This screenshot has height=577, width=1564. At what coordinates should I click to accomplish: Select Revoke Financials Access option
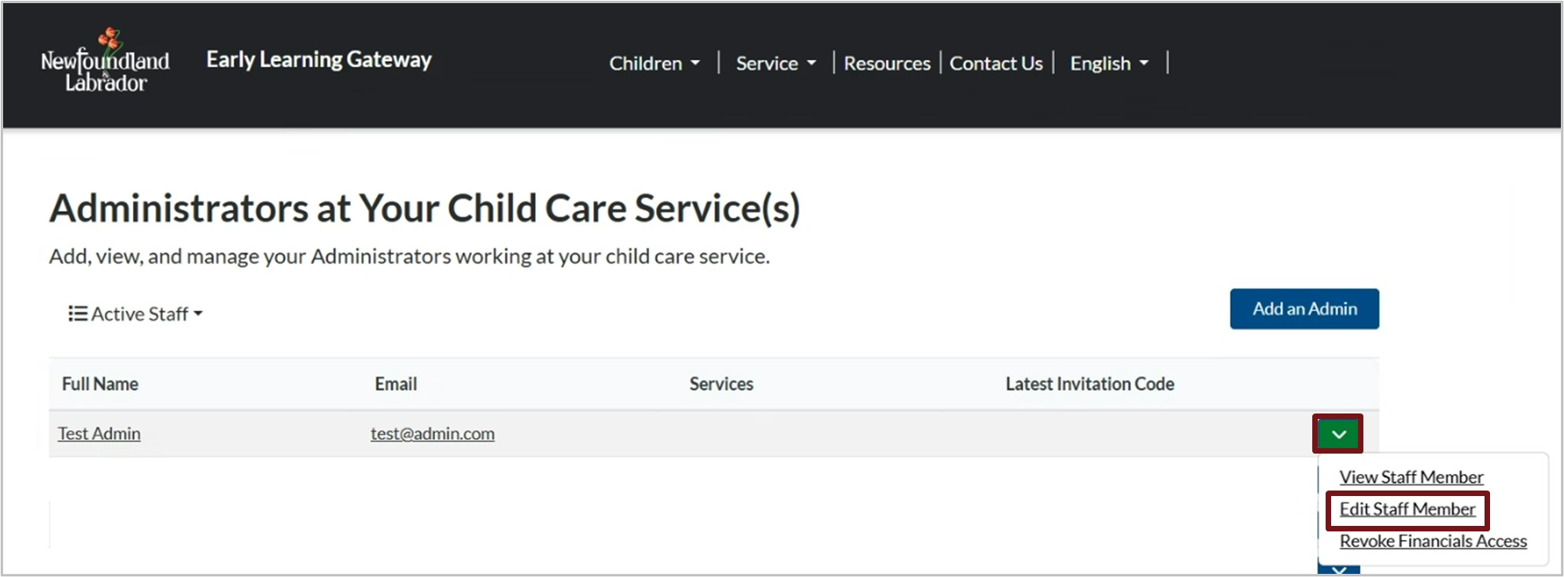tap(1433, 542)
